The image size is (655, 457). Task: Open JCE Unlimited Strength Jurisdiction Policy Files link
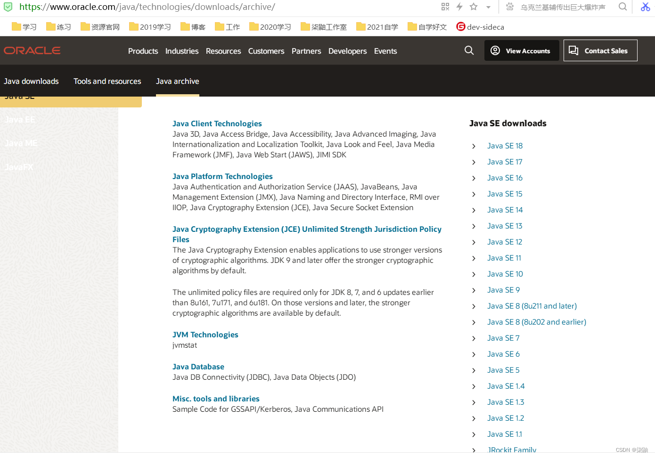pyautogui.click(x=307, y=234)
